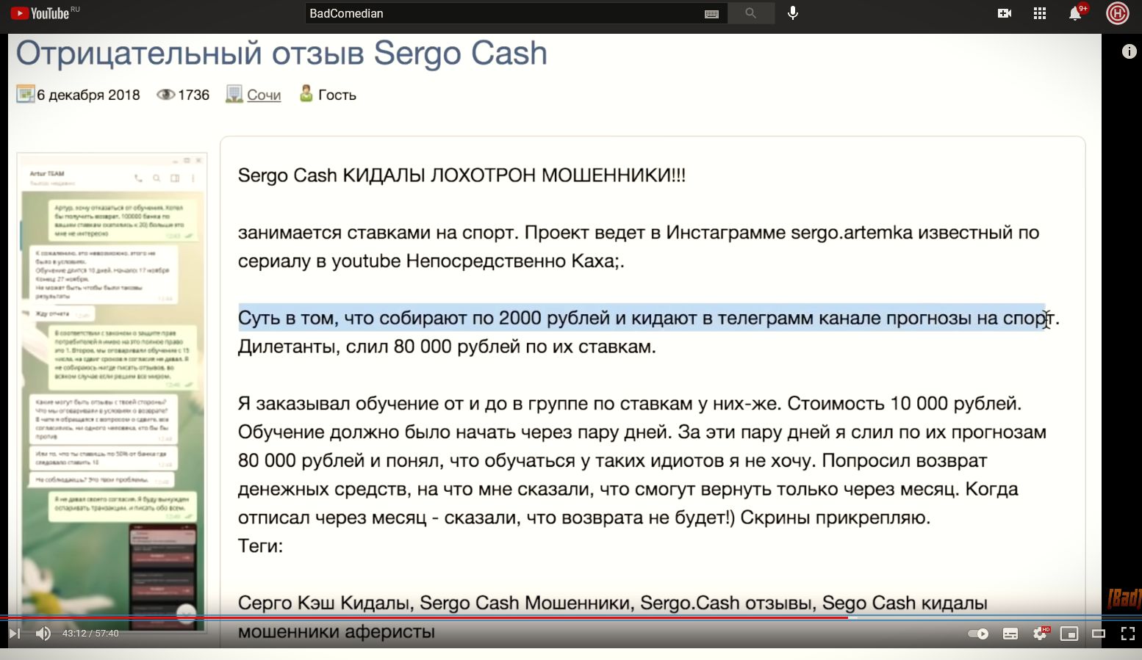Enter fullscreen mode
This screenshot has width=1142, height=660.
pyautogui.click(x=1128, y=634)
